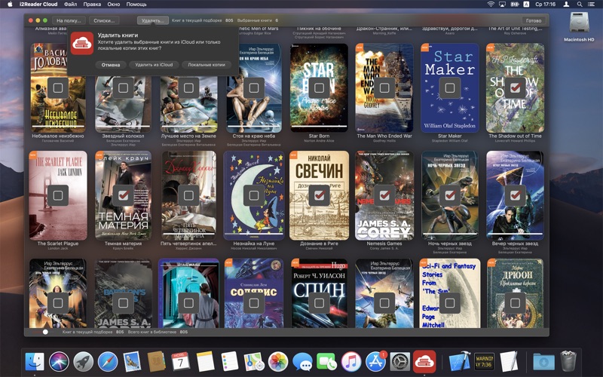Adjust cover size slider in status bar
The width and height of the screenshot is (603, 377).
[45, 332]
